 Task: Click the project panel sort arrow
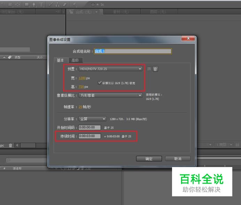click(4, 57)
